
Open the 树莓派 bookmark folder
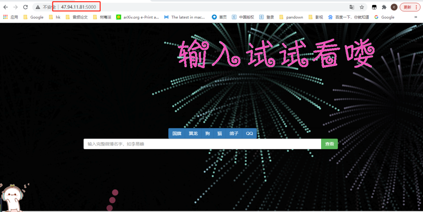click(x=102, y=17)
